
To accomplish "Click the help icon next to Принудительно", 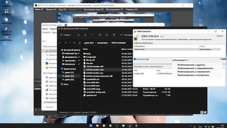I will point(148,59).
